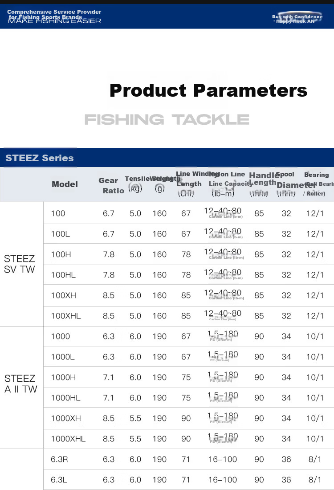Click spool diameter '36' in the 6.3L row

[x=286, y=480]
